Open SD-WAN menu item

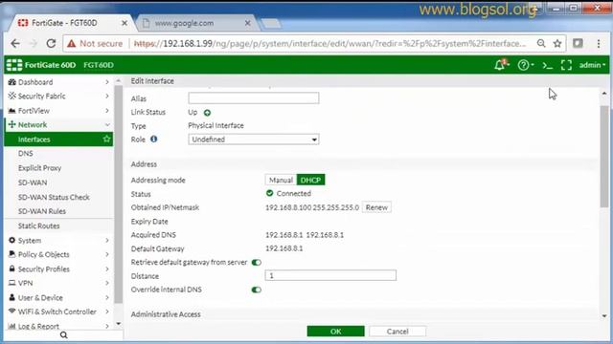coord(33,183)
